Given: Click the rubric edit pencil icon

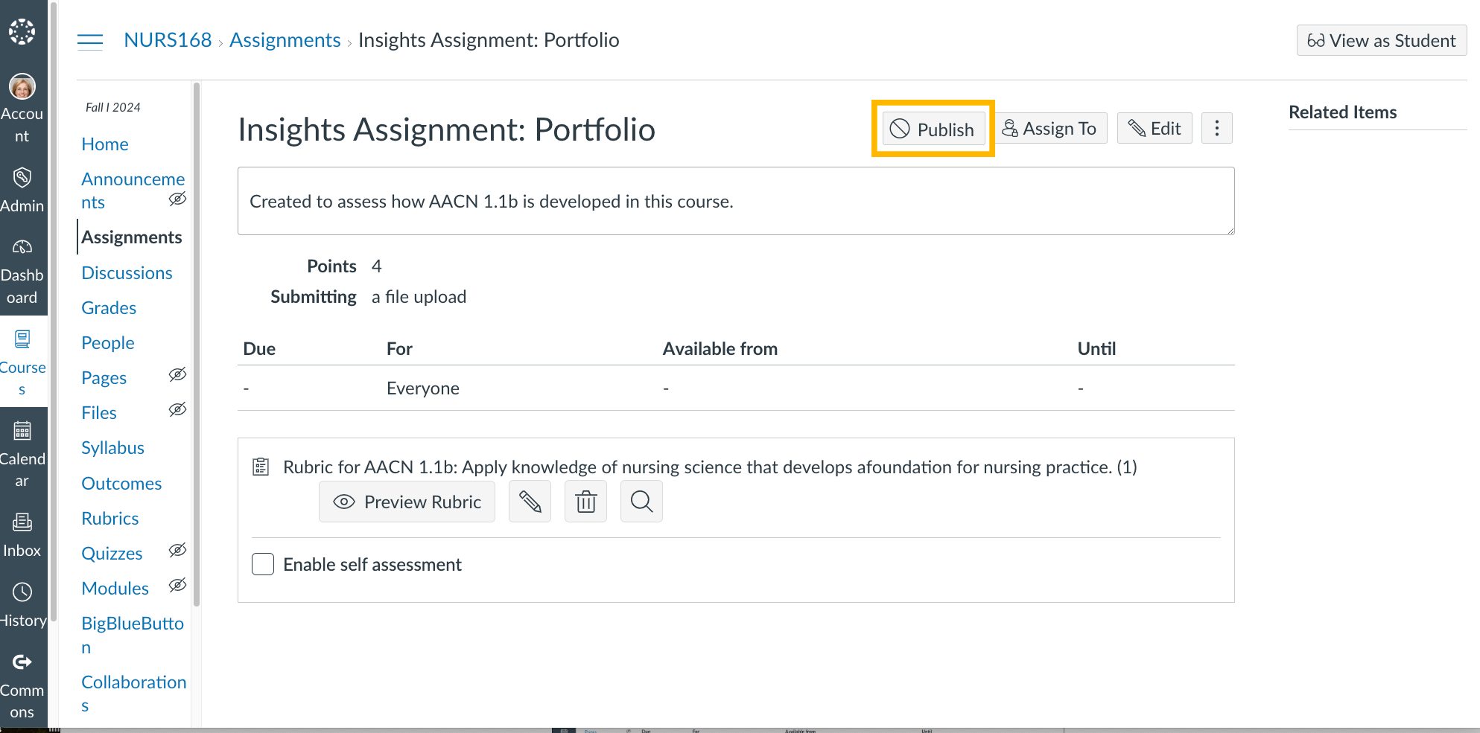Looking at the screenshot, I should pos(530,502).
